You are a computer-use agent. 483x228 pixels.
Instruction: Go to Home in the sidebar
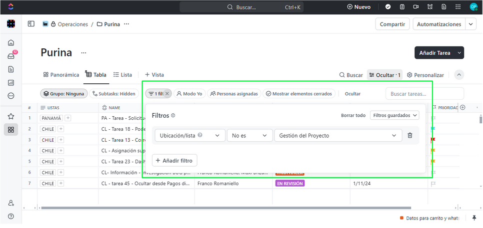(11, 42)
